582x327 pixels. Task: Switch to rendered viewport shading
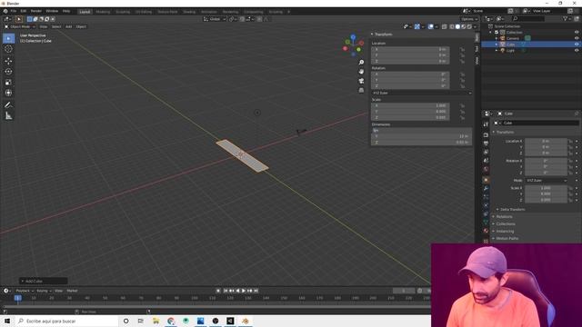pos(469,26)
